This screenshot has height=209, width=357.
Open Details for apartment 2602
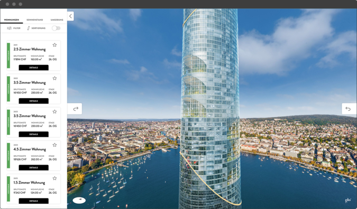[x=34, y=101]
